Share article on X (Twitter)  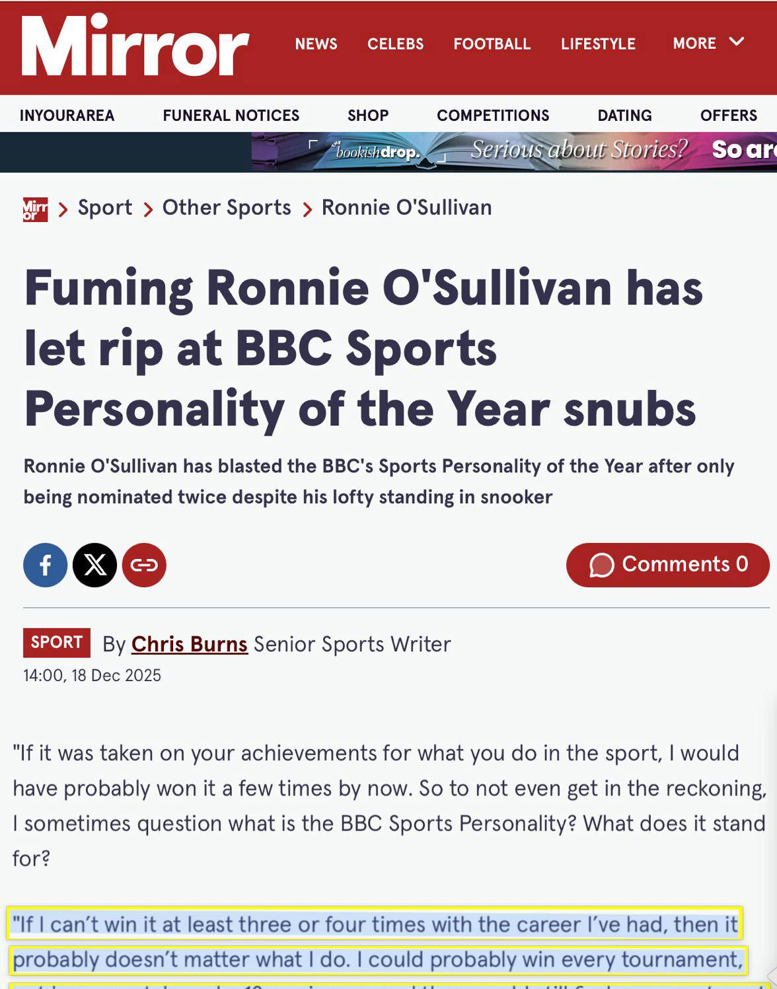point(94,565)
